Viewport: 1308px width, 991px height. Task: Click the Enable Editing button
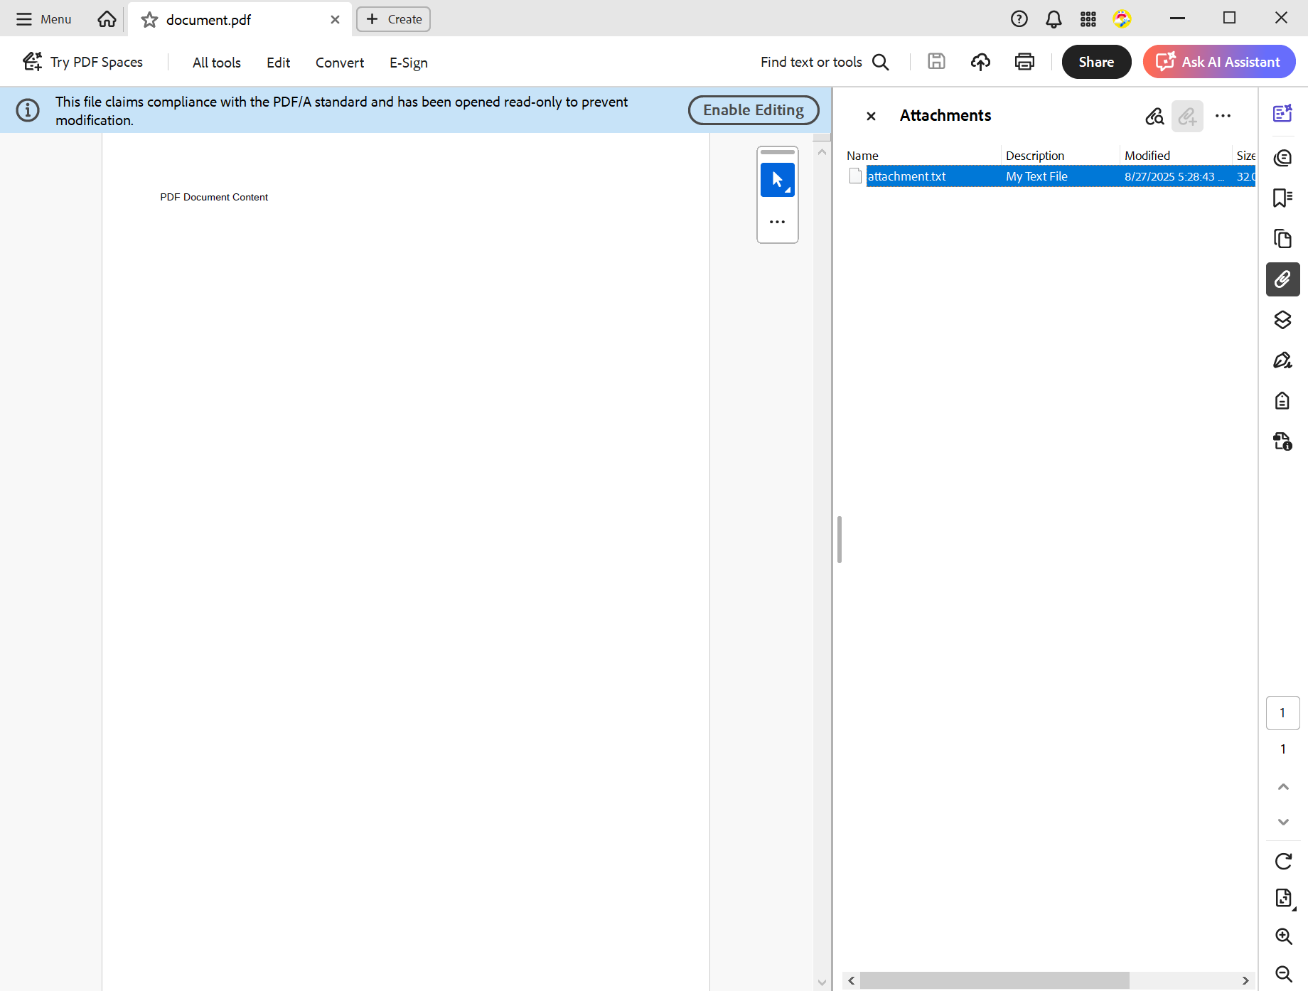click(753, 110)
